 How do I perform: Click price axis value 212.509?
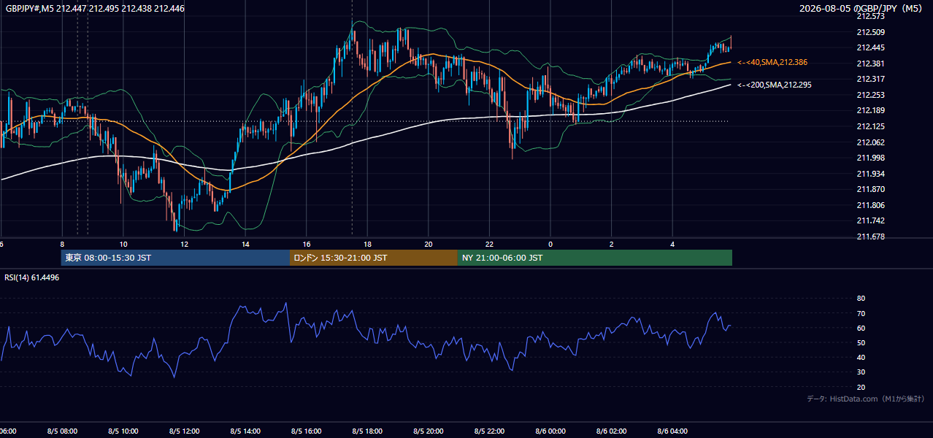(x=870, y=32)
